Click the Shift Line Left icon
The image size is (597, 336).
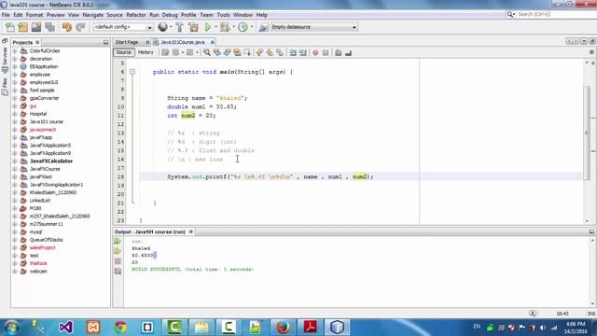pyautogui.click(x=293, y=52)
